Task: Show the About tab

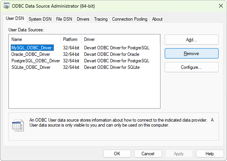Action: point(157,19)
